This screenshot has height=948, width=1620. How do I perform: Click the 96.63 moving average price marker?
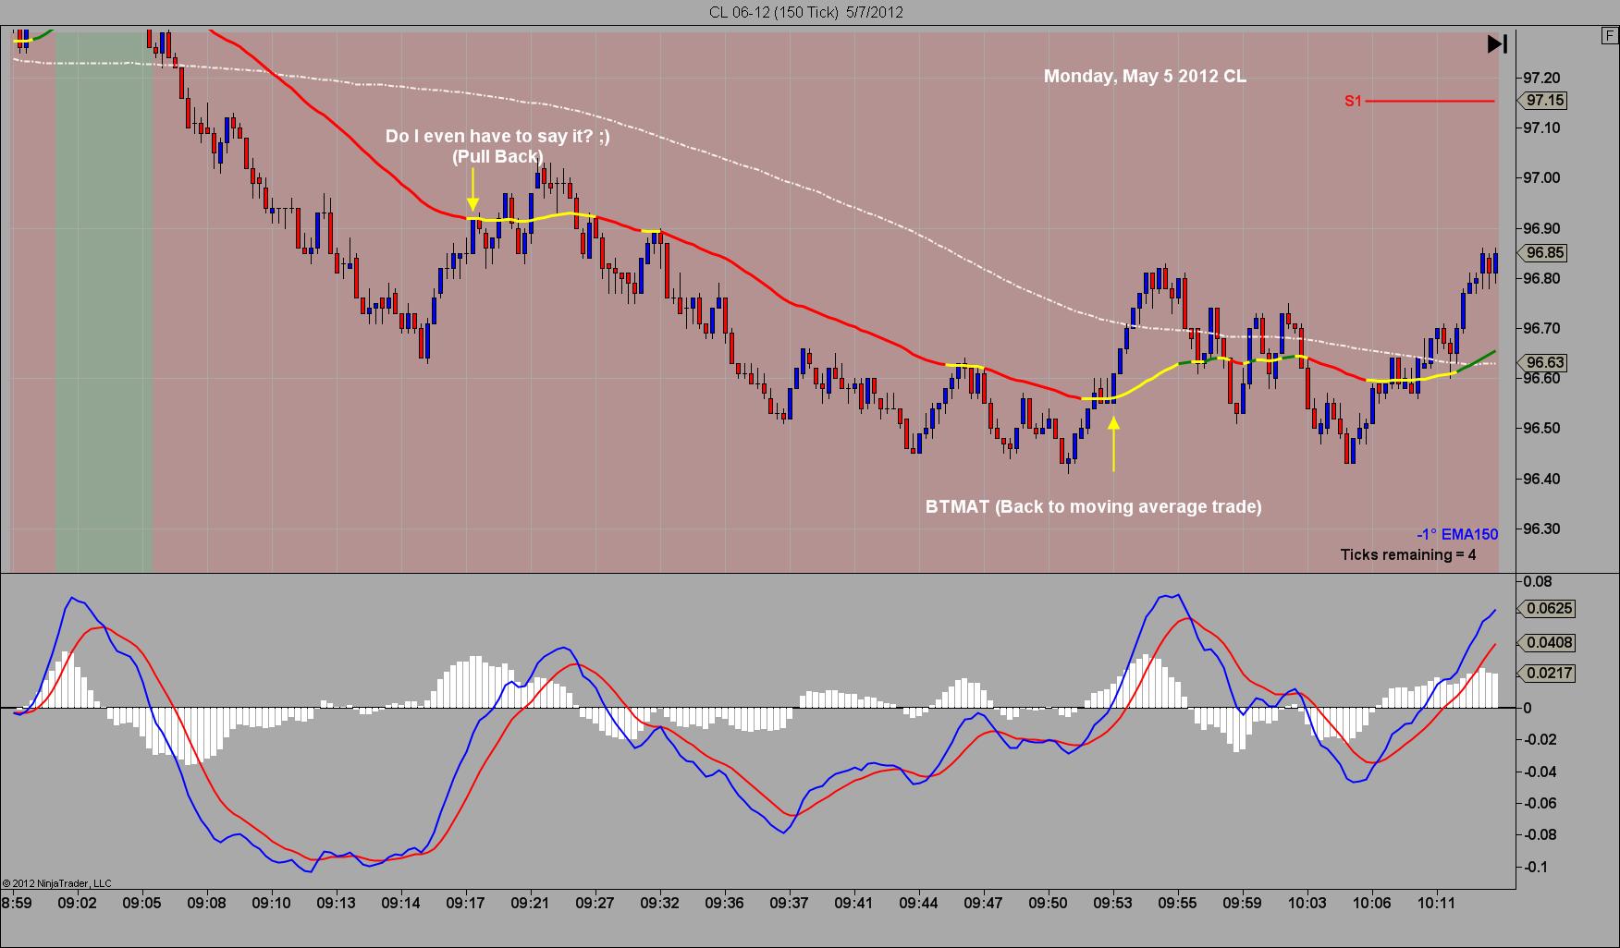pyautogui.click(x=1544, y=362)
